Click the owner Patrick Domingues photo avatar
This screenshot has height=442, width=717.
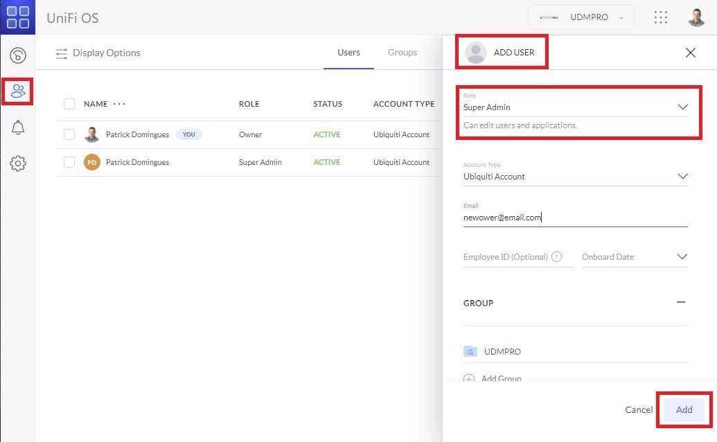92,134
